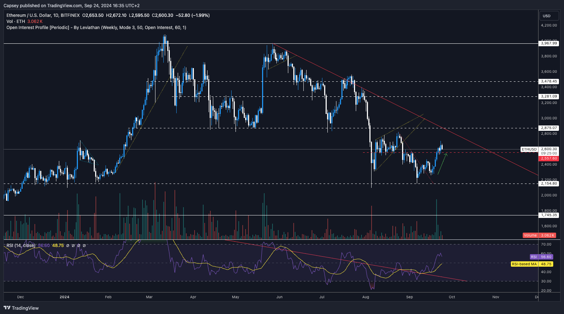The height and width of the screenshot is (314, 564).
Task: Click the Nov label on time axis
Action: click(496, 297)
